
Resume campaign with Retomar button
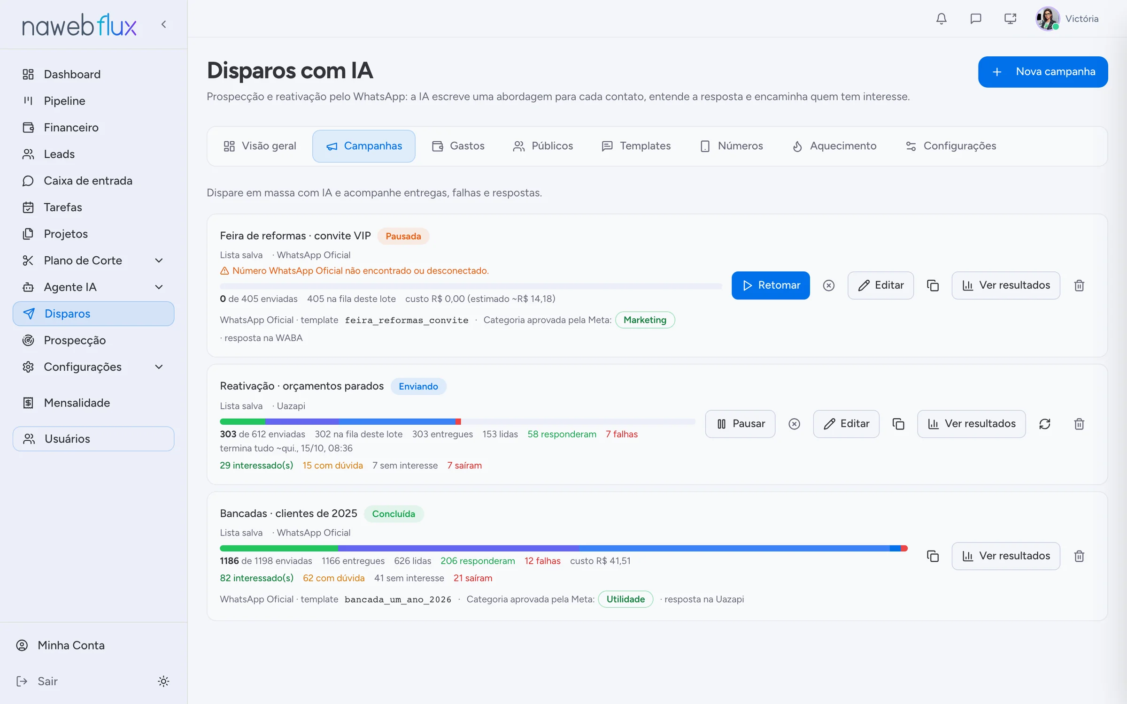pyautogui.click(x=771, y=285)
